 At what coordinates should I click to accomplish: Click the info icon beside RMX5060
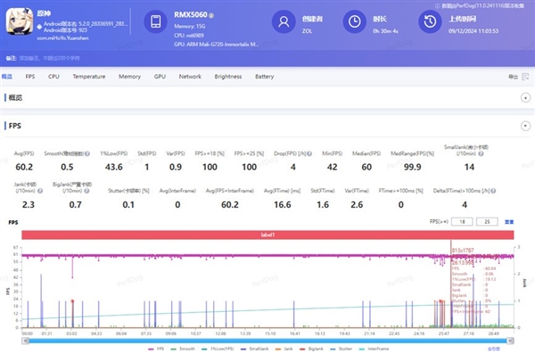pos(211,15)
